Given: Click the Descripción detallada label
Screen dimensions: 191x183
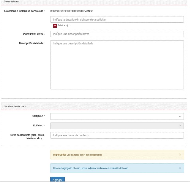Looking at the screenshot, I should coord(31,43).
